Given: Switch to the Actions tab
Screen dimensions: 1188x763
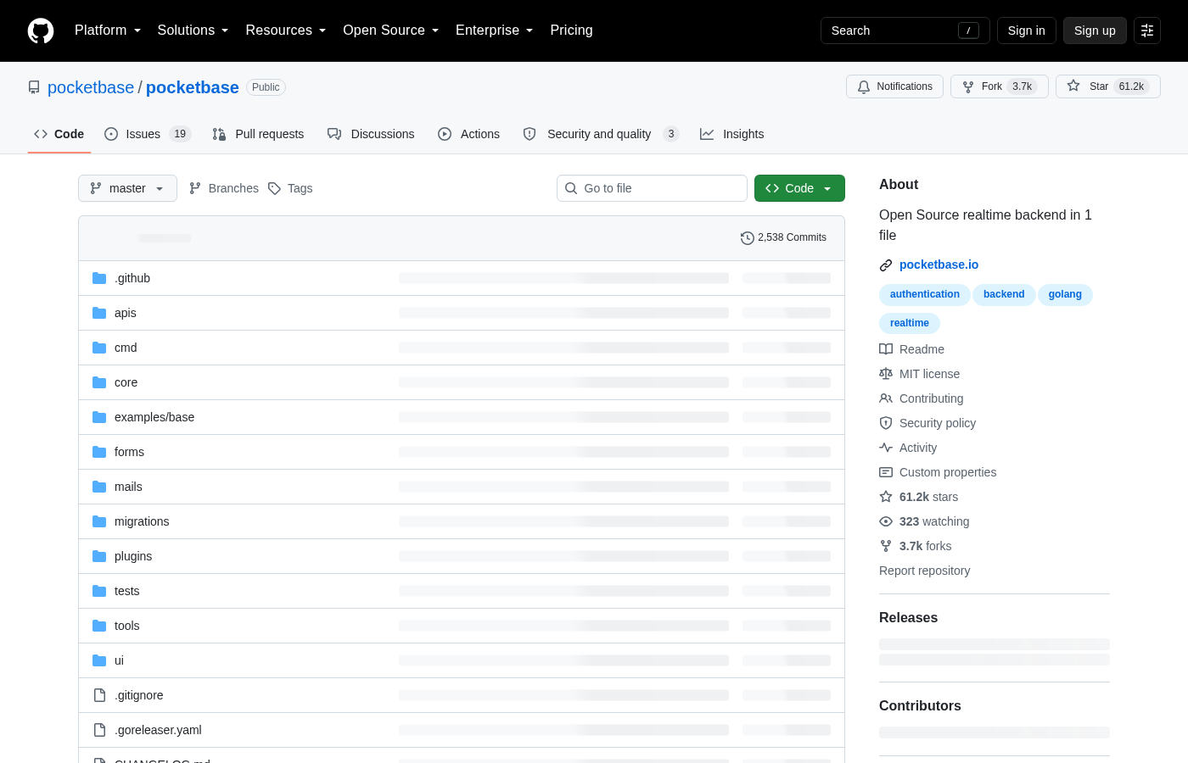Looking at the screenshot, I should (x=468, y=134).
